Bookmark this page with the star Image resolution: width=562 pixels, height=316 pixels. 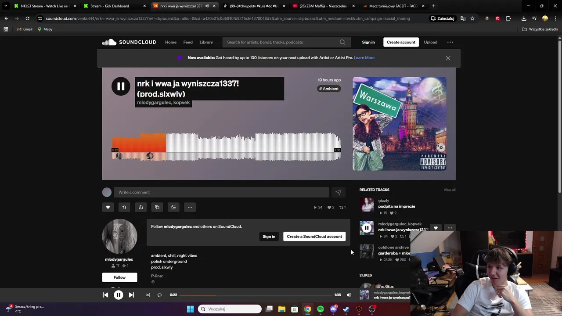[x=472, y=18]
